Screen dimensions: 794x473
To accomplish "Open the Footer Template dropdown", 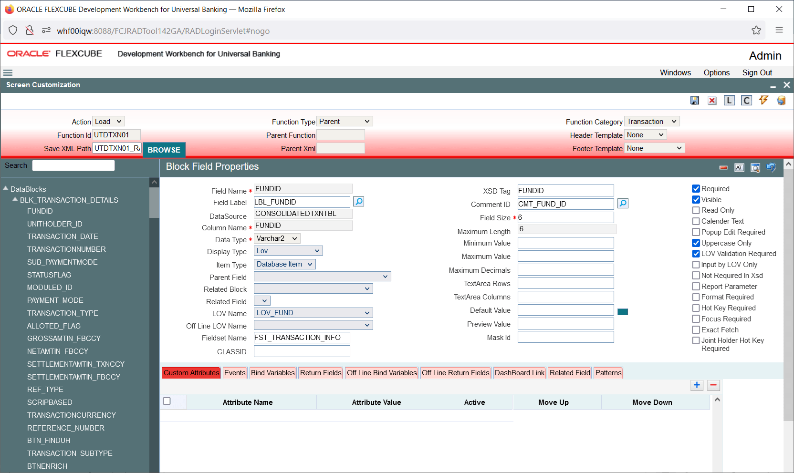I will pyautogui.click(x=655, y=148).
